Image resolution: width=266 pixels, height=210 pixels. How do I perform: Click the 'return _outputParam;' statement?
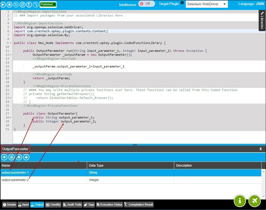51,78
